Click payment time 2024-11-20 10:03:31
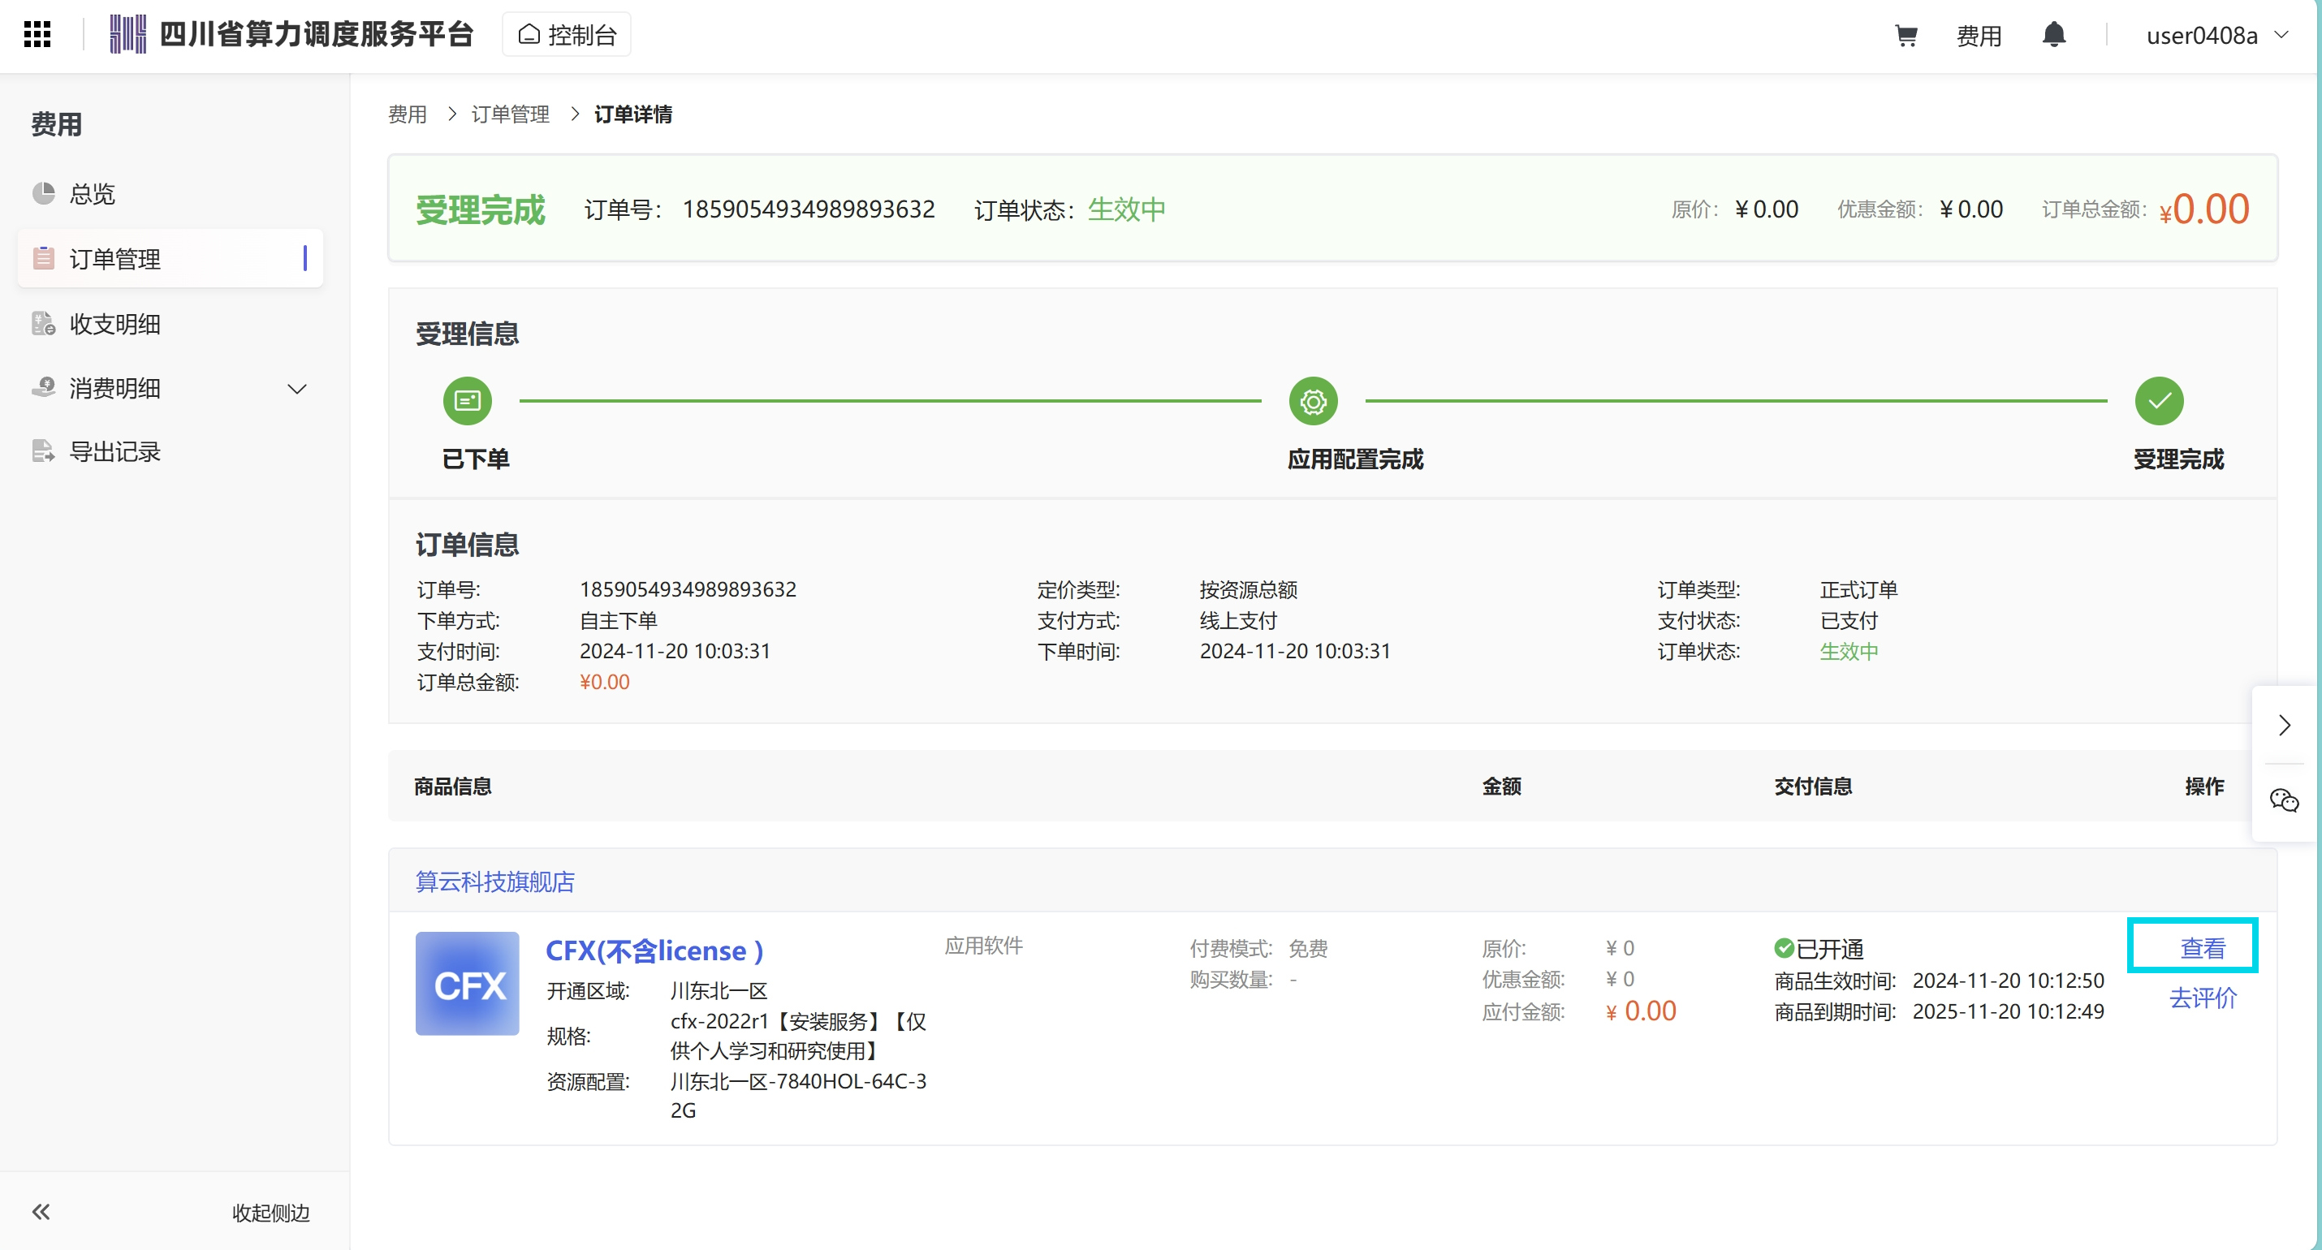2322x1250 pixels. 675,651
